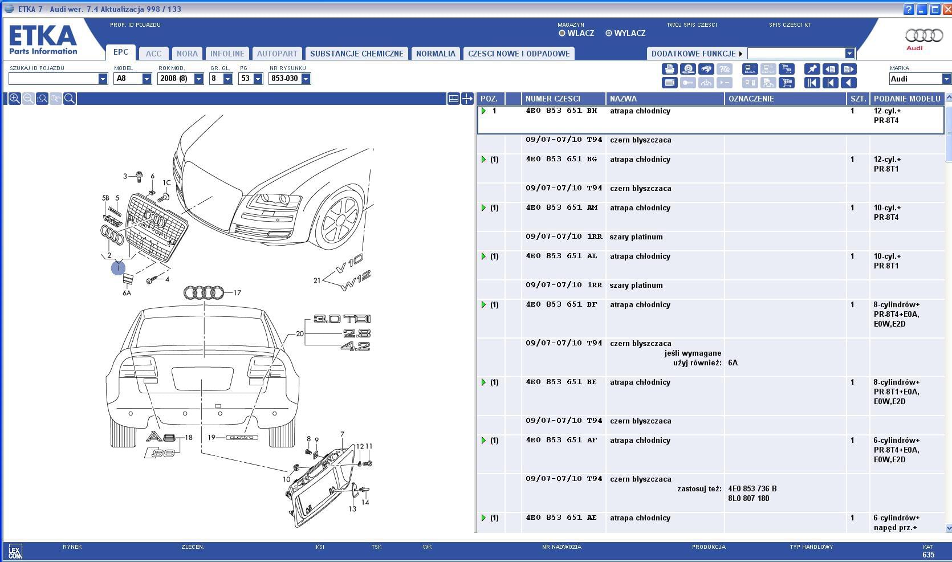Click the single shopping cart icon
The height and width of the screenshot is (562, 952).
click(x=787, y=83)
